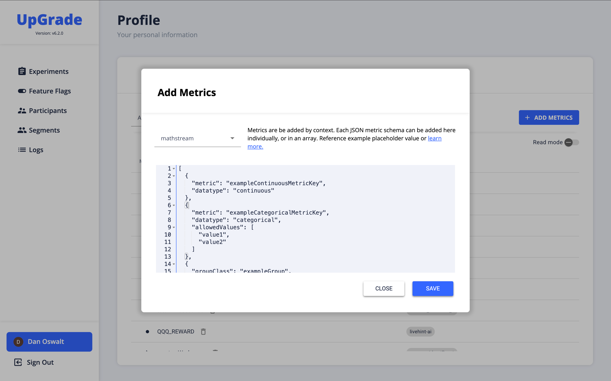Screen dimensions: 611x381
Task: Collapse the allowedValues fold on line 9
Action: tap(174, 227)
